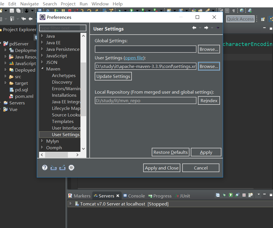Open the Project menu
Viewport: 273px width, 228px height.
coord(68,4)
